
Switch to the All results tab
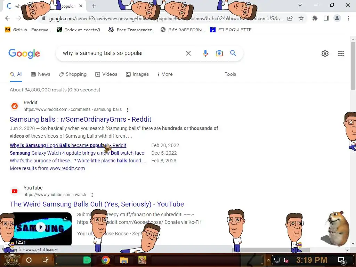(x=16, y=74)
